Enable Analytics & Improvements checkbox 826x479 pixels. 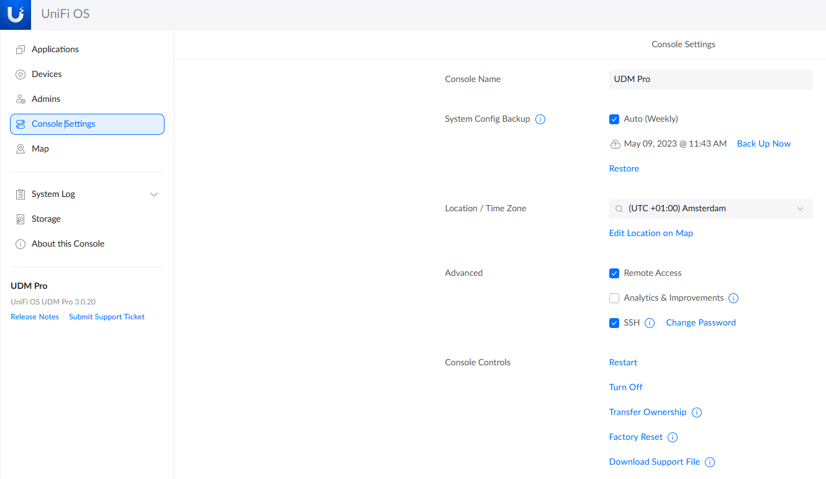click(x=614, y=298)
